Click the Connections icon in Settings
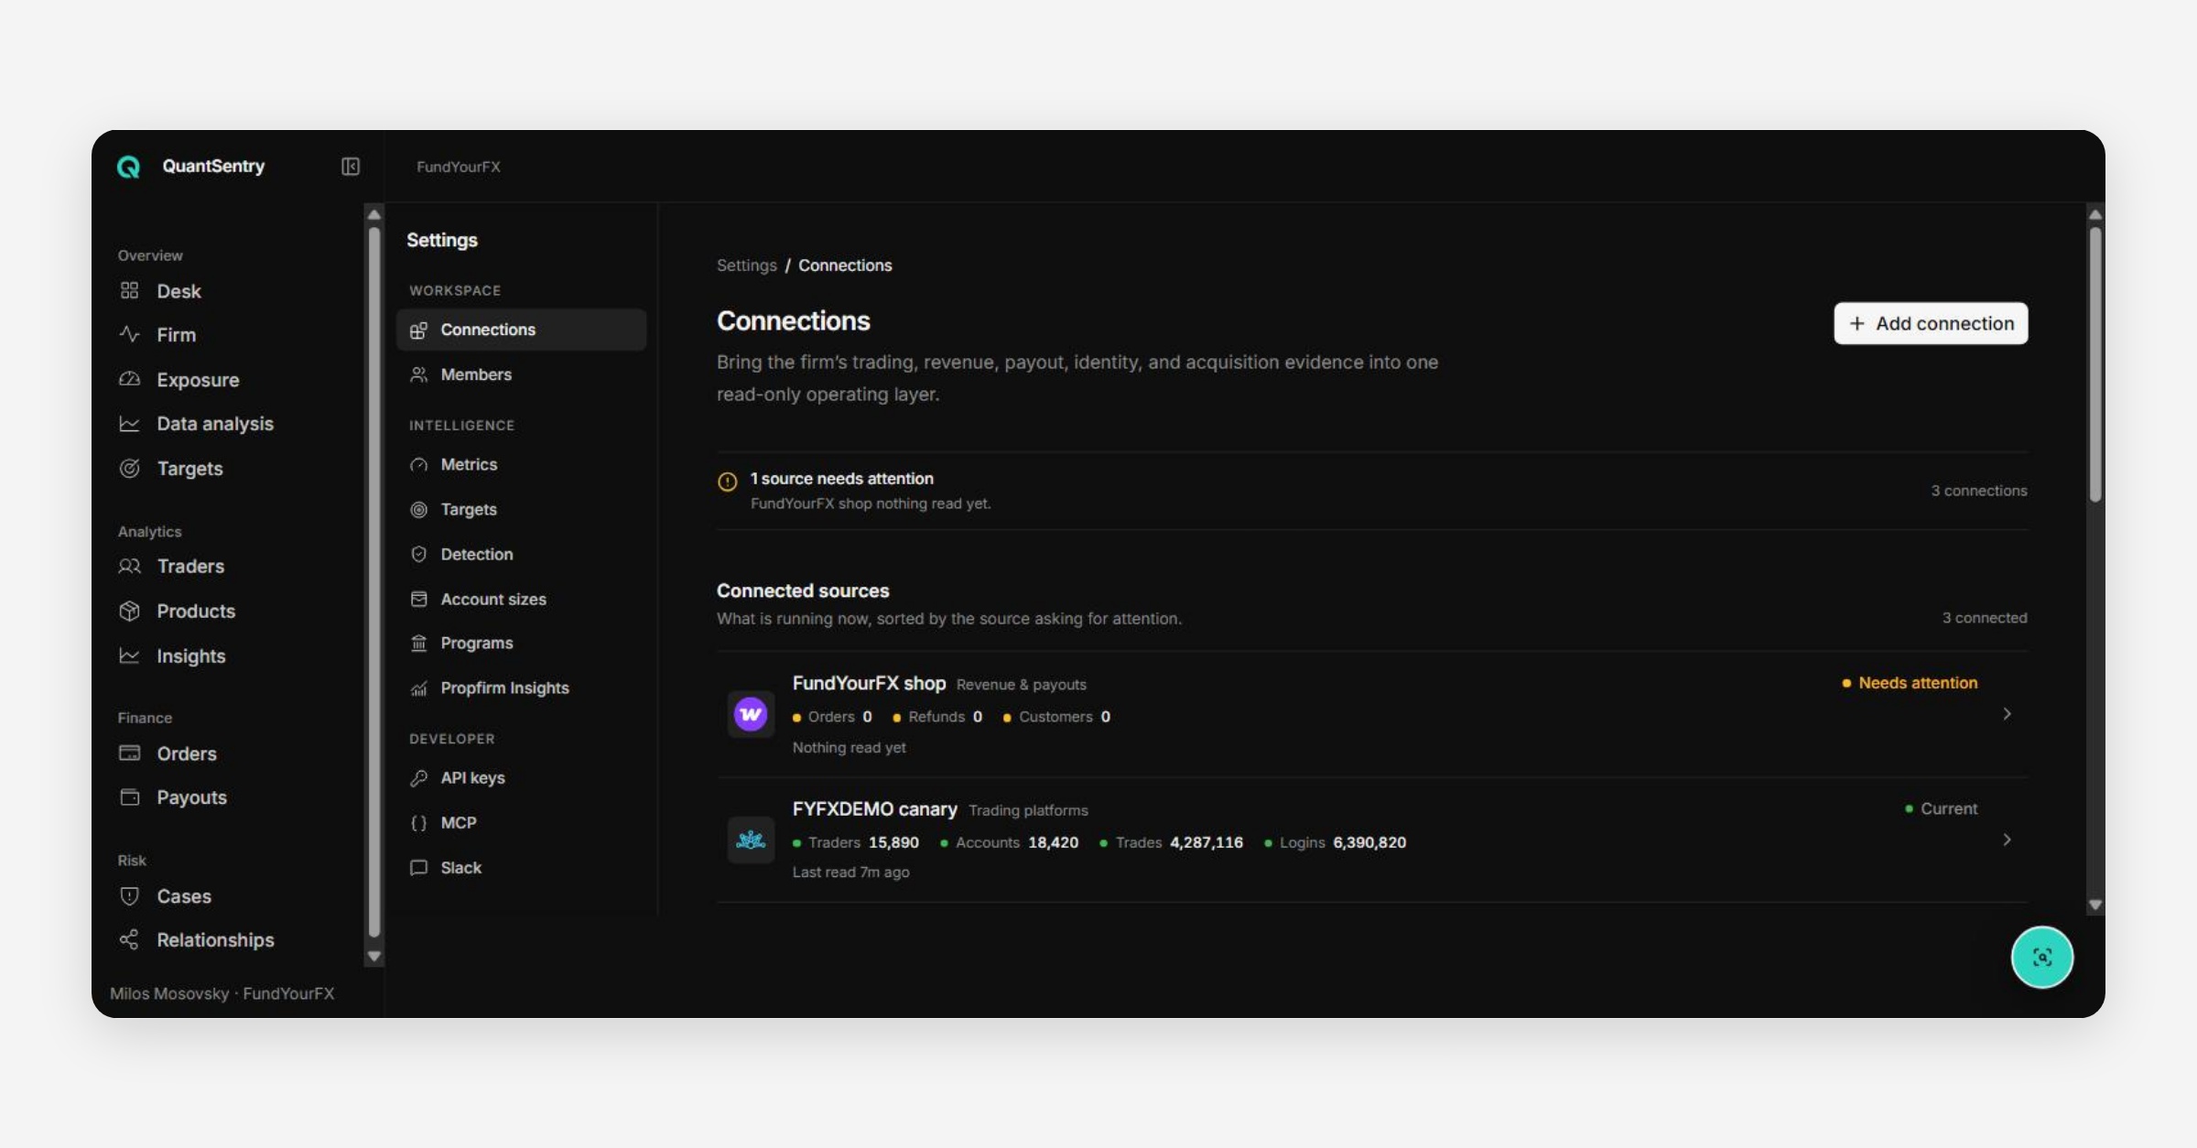The image size is (2197, 1148). tap(418, 330)
